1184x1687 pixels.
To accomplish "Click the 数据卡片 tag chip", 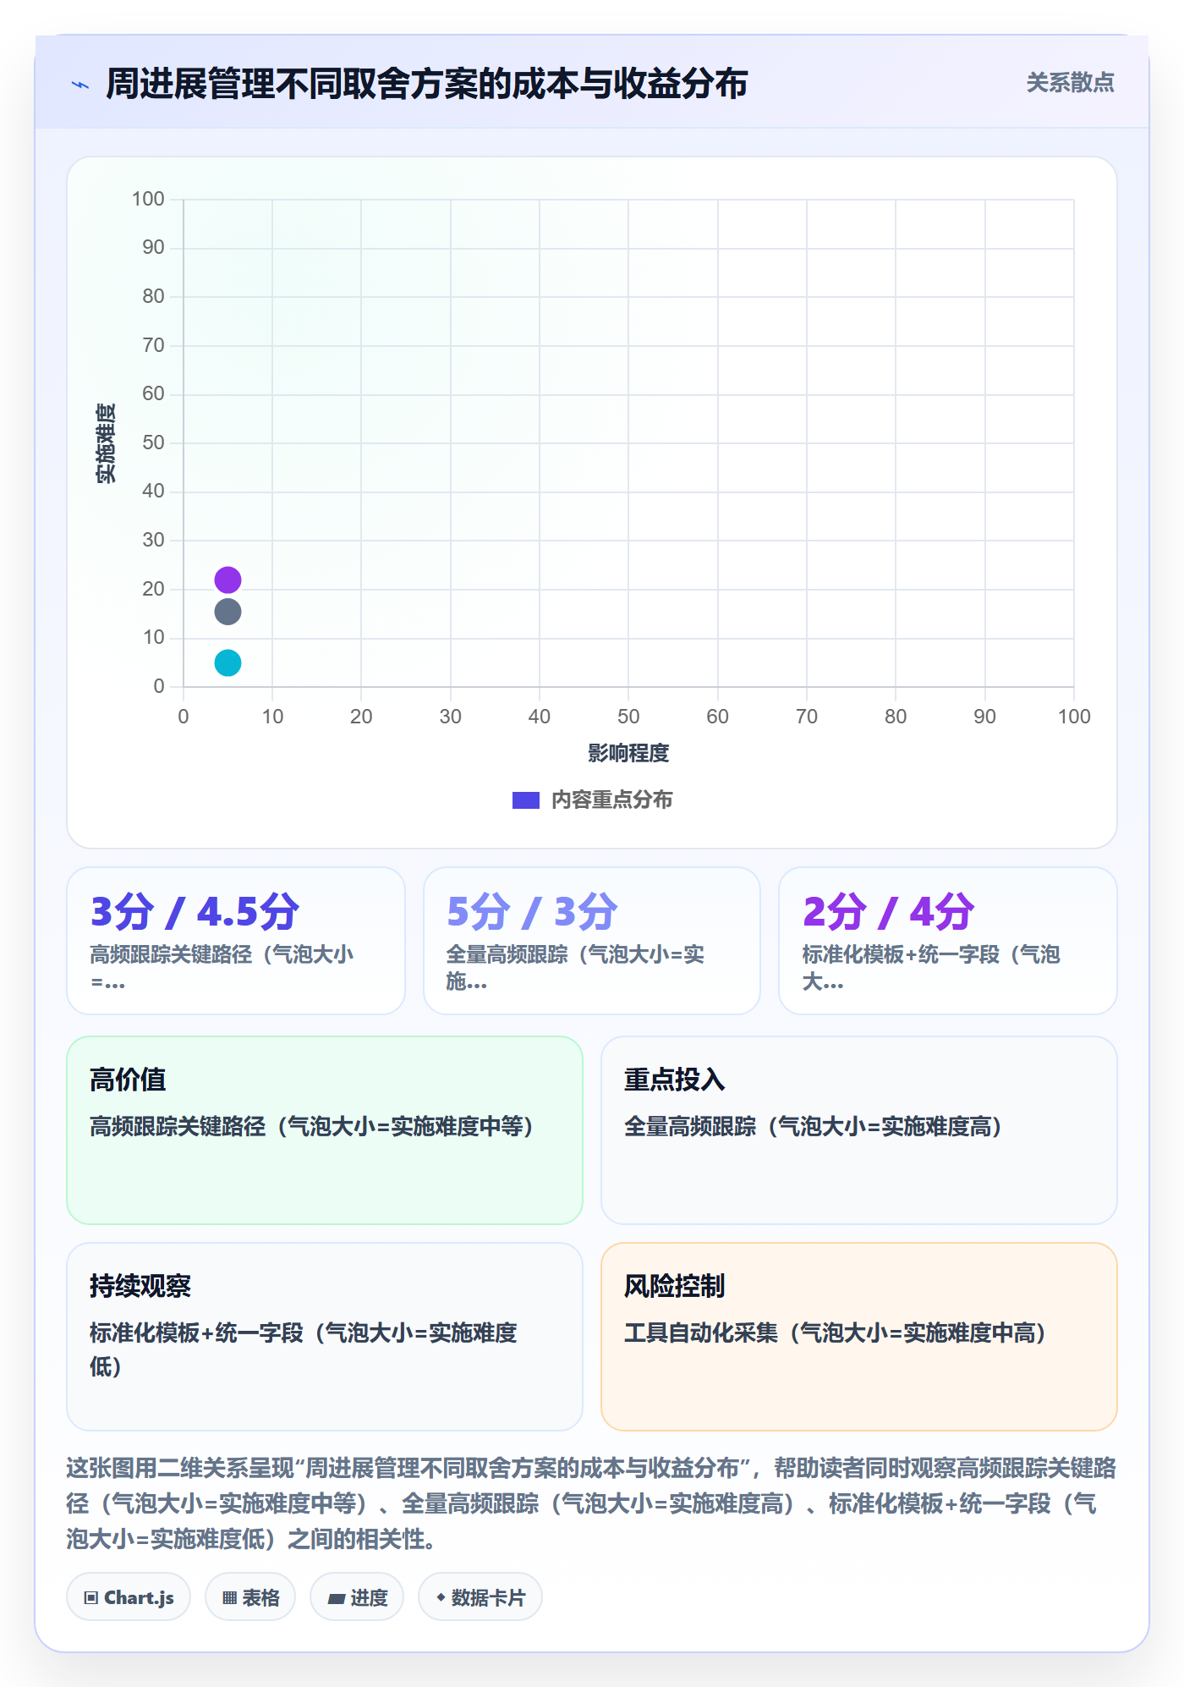I will (480, 1596).
